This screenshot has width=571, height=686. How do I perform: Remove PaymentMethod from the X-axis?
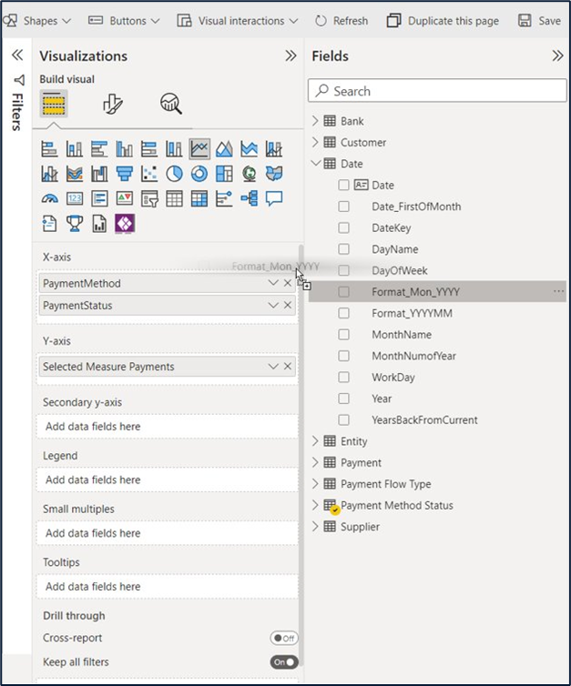pyautogui.click(x=288, y=283)
